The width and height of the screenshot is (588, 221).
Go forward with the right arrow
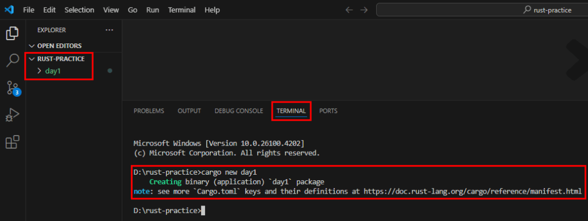pyautogui.click(x=363, y=10)
